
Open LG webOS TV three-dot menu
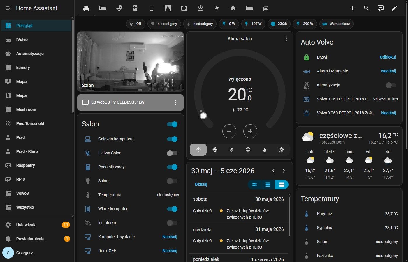pos(175,102)
